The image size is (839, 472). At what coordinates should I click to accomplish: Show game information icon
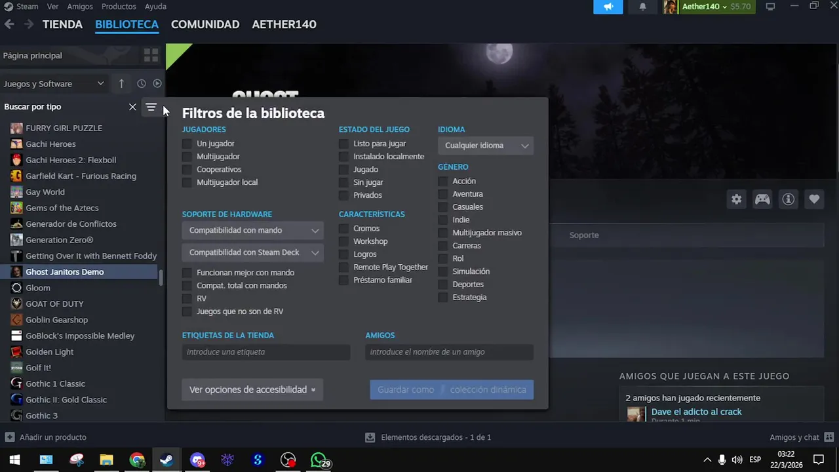789,199
